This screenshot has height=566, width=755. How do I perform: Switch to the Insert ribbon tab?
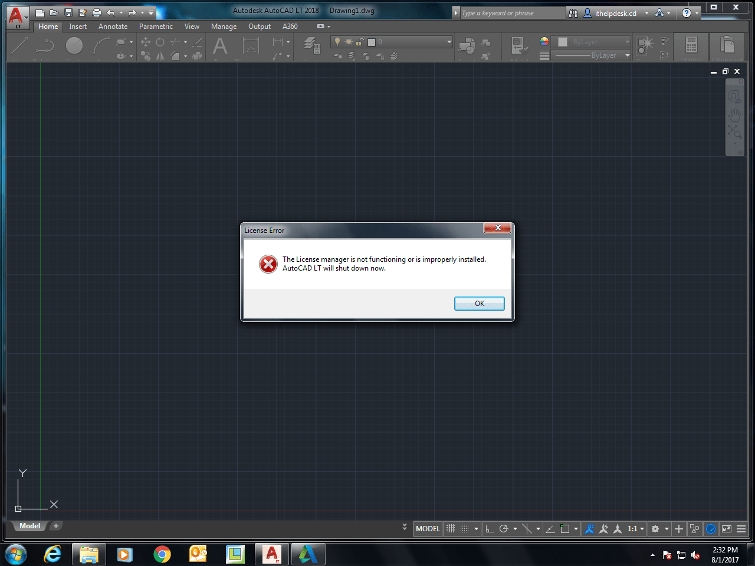click(x=78, y=27)
